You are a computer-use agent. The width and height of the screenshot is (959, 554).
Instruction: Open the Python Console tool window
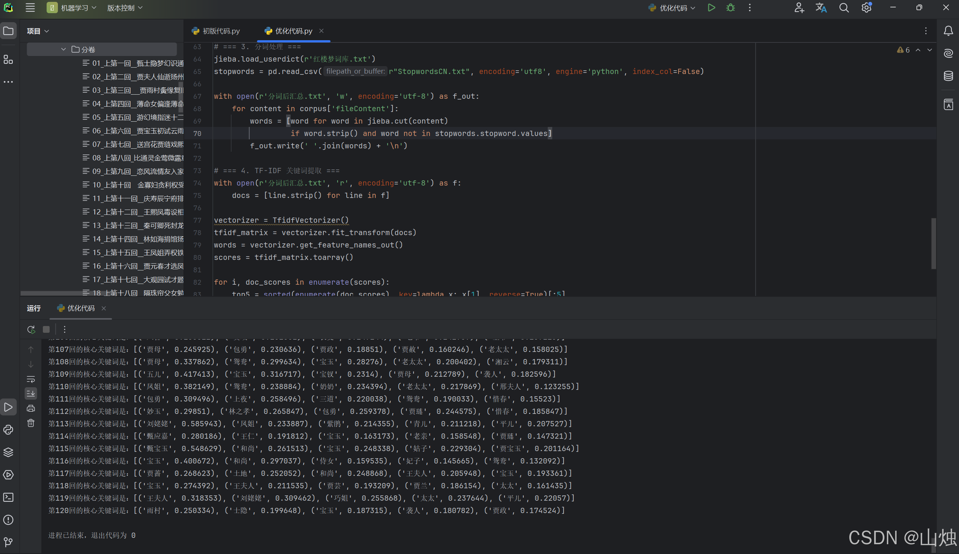[x=8, y=430]
